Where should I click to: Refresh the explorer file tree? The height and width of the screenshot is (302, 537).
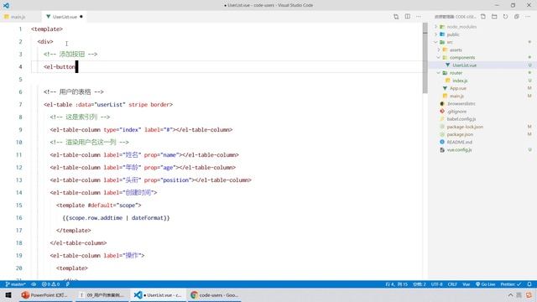[505, 17]
